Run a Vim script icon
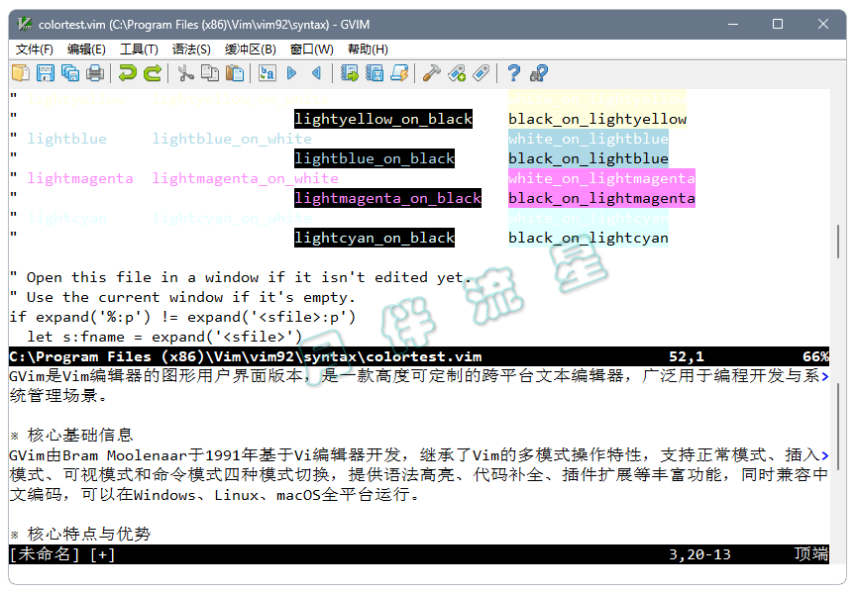 [399, 72]
